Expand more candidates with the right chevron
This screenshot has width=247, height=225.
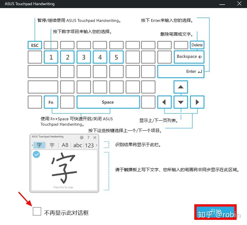coord(97,145)
